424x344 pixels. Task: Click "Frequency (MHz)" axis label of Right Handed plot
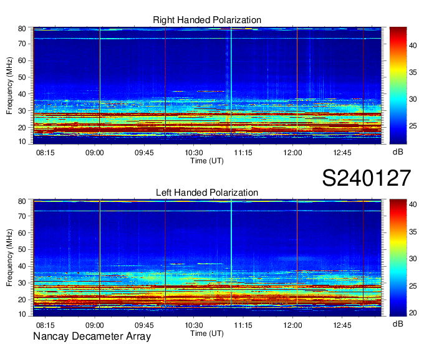point(9,85)
